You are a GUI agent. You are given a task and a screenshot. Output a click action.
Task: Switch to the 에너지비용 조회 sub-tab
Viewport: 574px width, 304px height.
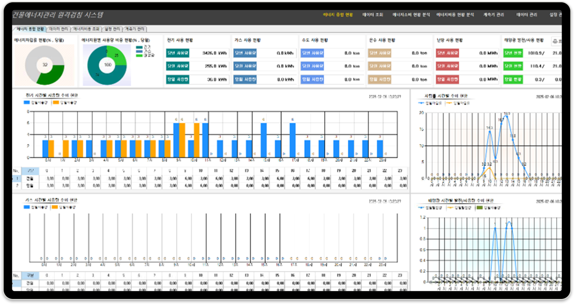click(87, 29)
